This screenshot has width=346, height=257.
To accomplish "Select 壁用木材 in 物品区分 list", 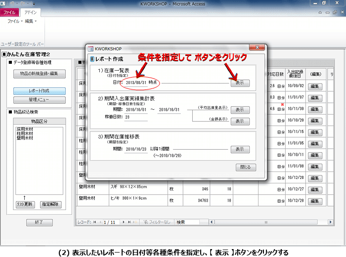I will (25, 138).
